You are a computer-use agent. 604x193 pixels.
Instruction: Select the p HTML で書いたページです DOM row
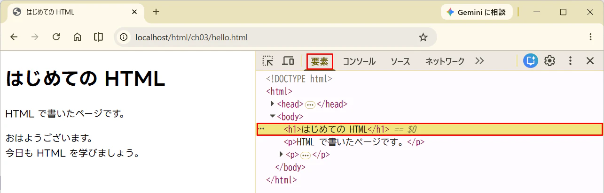tap(430, 142)
